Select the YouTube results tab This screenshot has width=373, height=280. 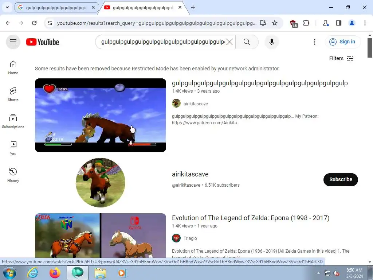142,8
